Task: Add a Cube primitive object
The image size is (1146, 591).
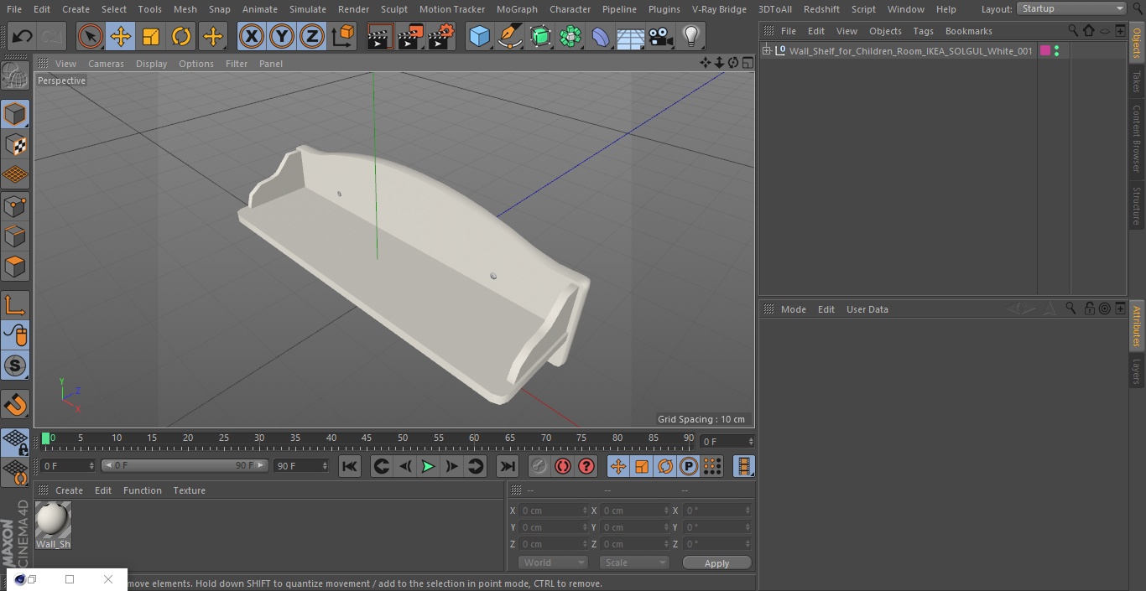Action: pos(480,37)
